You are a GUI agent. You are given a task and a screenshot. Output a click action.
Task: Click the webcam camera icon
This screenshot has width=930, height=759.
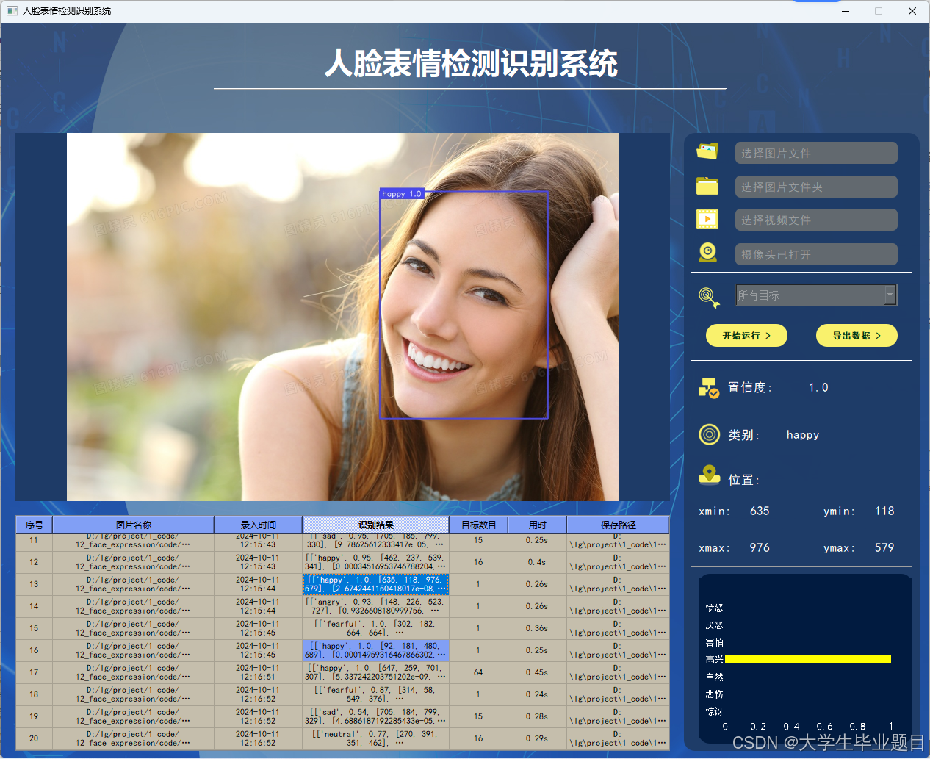click(707, 253)
